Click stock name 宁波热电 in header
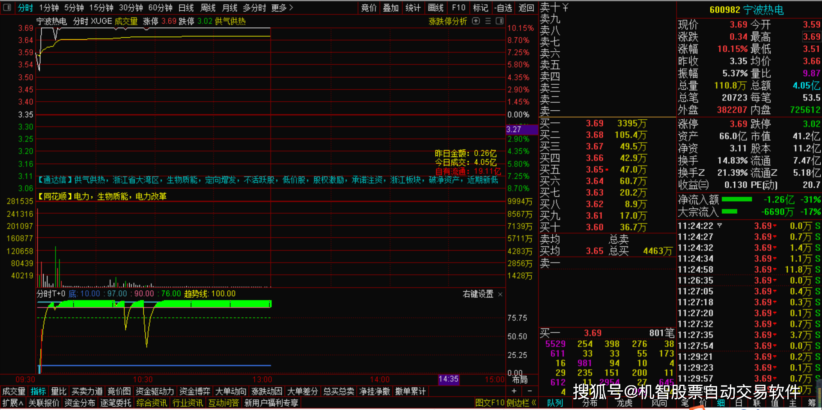 click(763, 9)
